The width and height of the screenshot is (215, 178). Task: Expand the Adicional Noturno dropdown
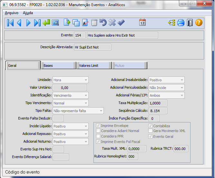(86, 142)
